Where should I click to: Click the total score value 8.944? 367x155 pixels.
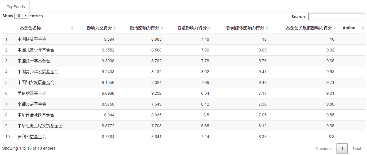pos(109,115)
